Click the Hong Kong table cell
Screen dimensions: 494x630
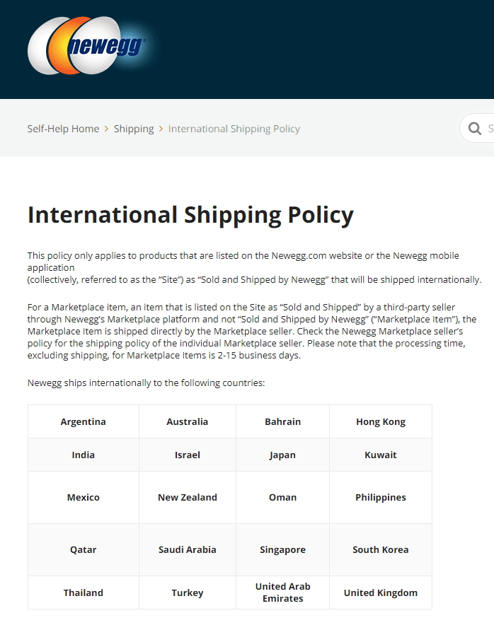pyautogui.click(x=381, y=421)
